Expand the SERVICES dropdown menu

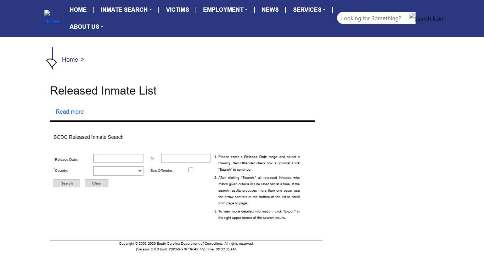click(x=309, y=10)
